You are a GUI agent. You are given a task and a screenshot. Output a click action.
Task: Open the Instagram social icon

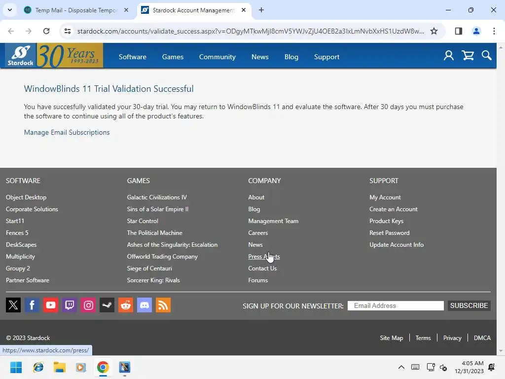(x=88, y=305)
